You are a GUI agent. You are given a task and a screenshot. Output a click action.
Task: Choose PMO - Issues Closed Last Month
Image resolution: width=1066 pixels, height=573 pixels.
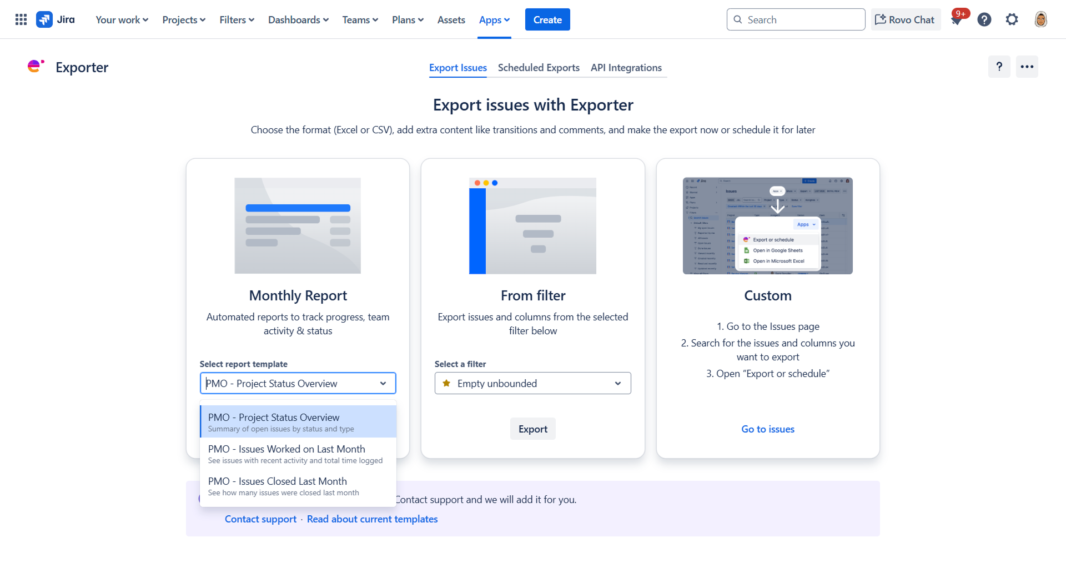tap(298, 486)
